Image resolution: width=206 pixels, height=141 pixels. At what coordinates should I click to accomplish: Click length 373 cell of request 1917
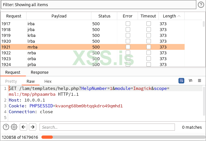(x=163, y=24)
